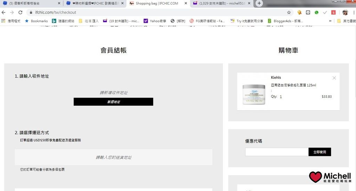Image resolution: width=356 pixels, height=191 pixels.
Task: Close the 購物新選擇 IFCHIC tab
Action: click(x=123, y=3)
